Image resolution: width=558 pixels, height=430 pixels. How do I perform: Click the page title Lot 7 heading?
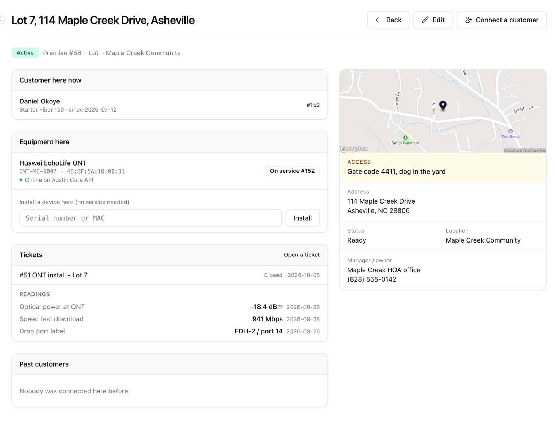[103, 20]
